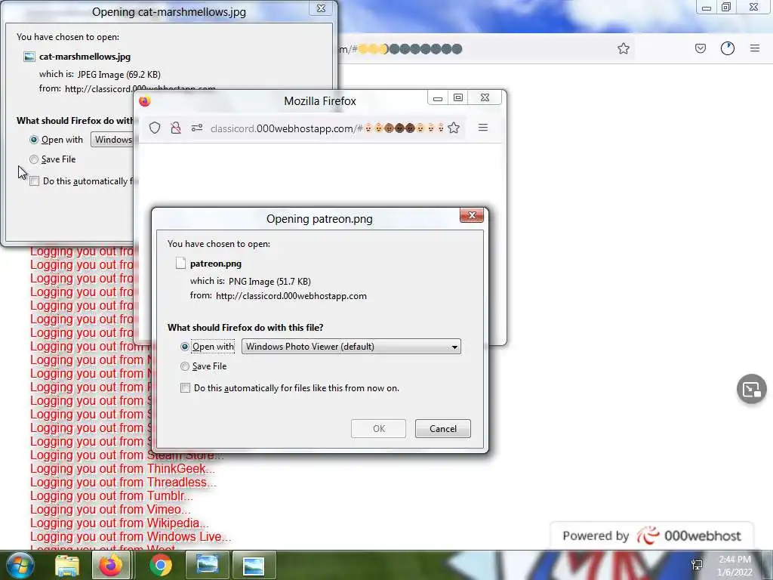
Task: Check Do this automatically in patreon.png dialog
Action: coord(186,388)
